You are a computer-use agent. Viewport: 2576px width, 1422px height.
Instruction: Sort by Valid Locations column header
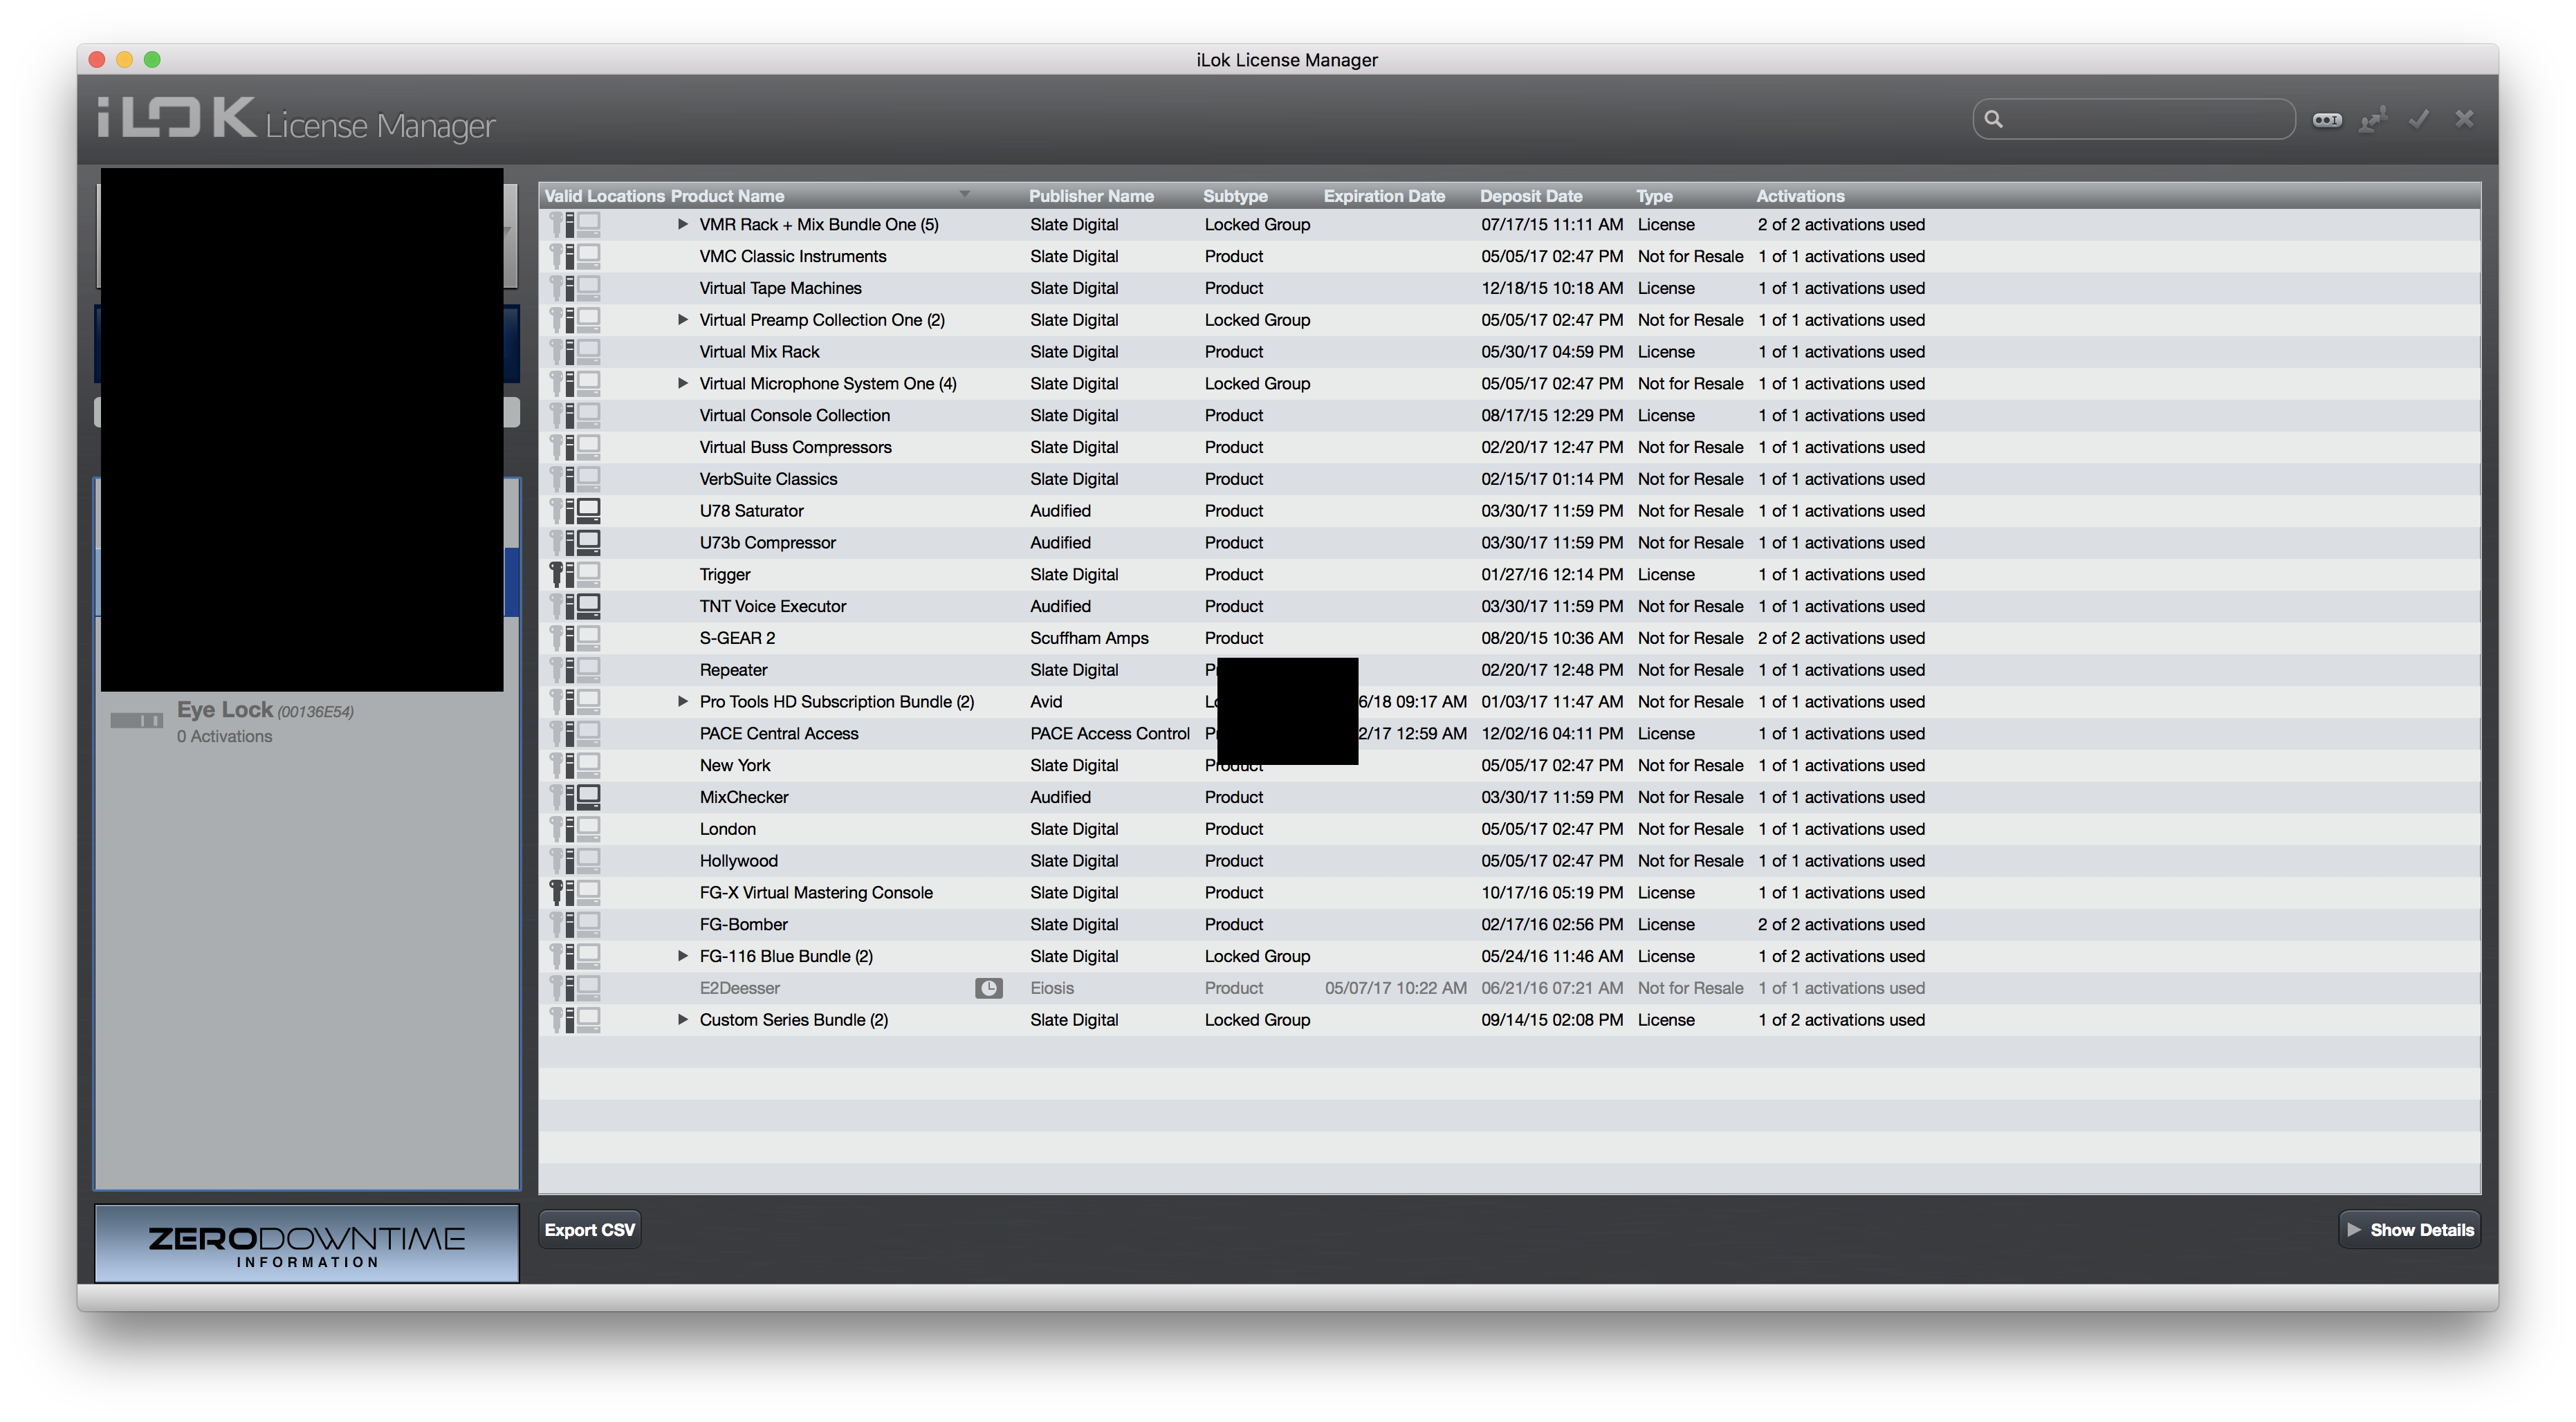pyautogui.click(x=604, y=196)
